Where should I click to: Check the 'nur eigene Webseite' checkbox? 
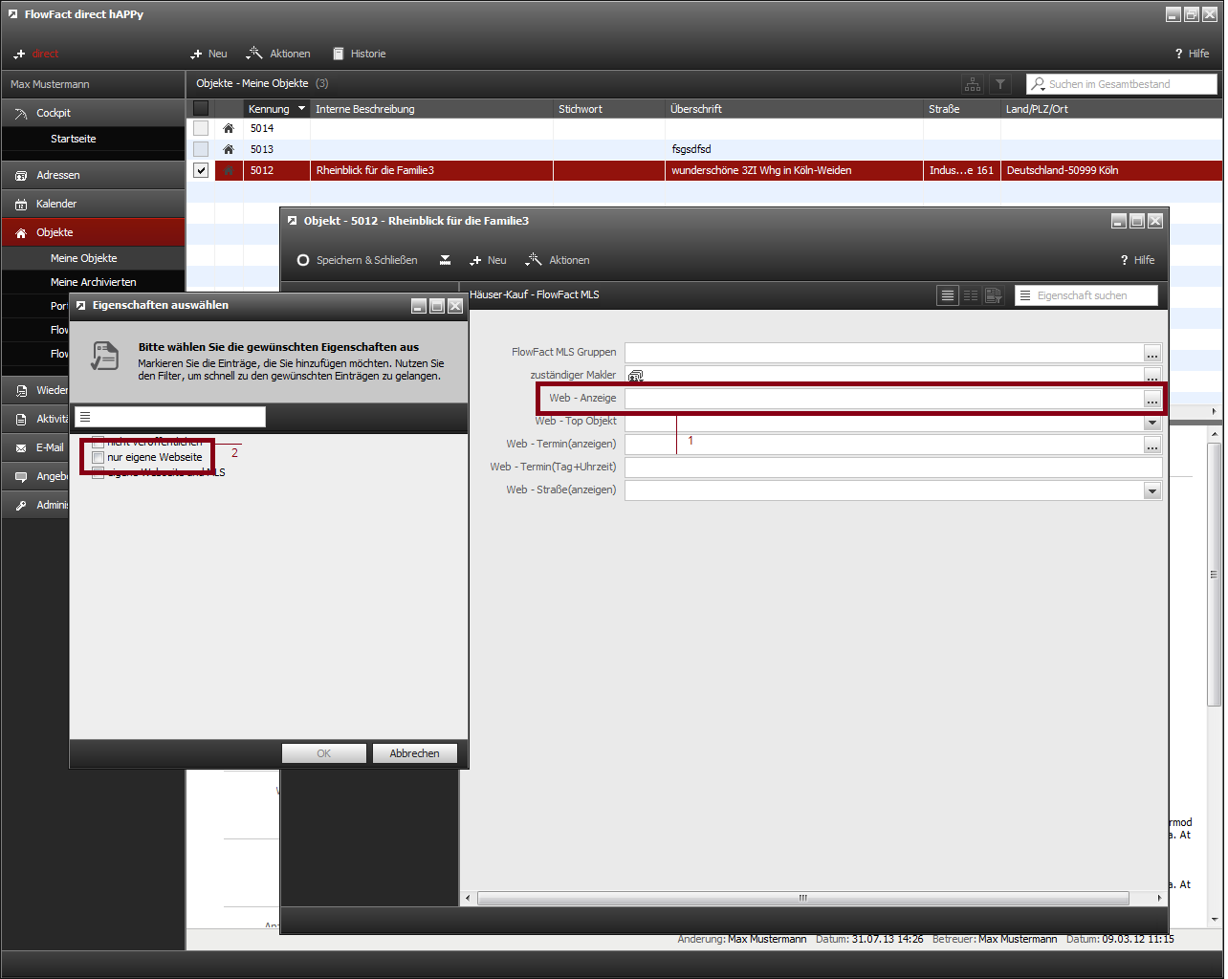click(98, 458)
